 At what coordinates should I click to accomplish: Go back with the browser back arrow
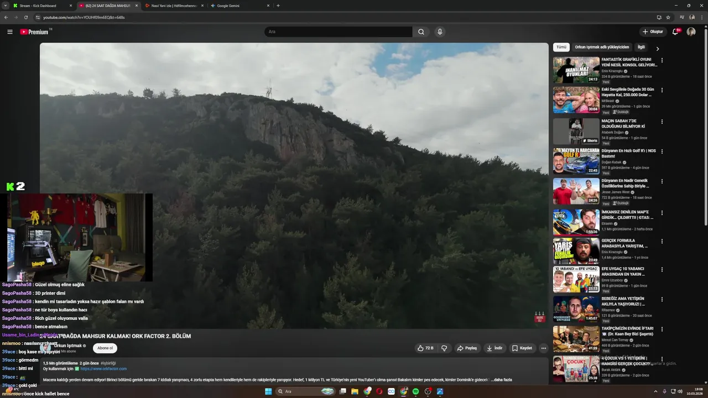click(6, 17)
